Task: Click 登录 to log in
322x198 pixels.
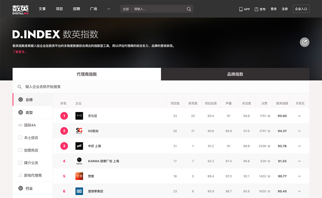Action: click(273, 9)
